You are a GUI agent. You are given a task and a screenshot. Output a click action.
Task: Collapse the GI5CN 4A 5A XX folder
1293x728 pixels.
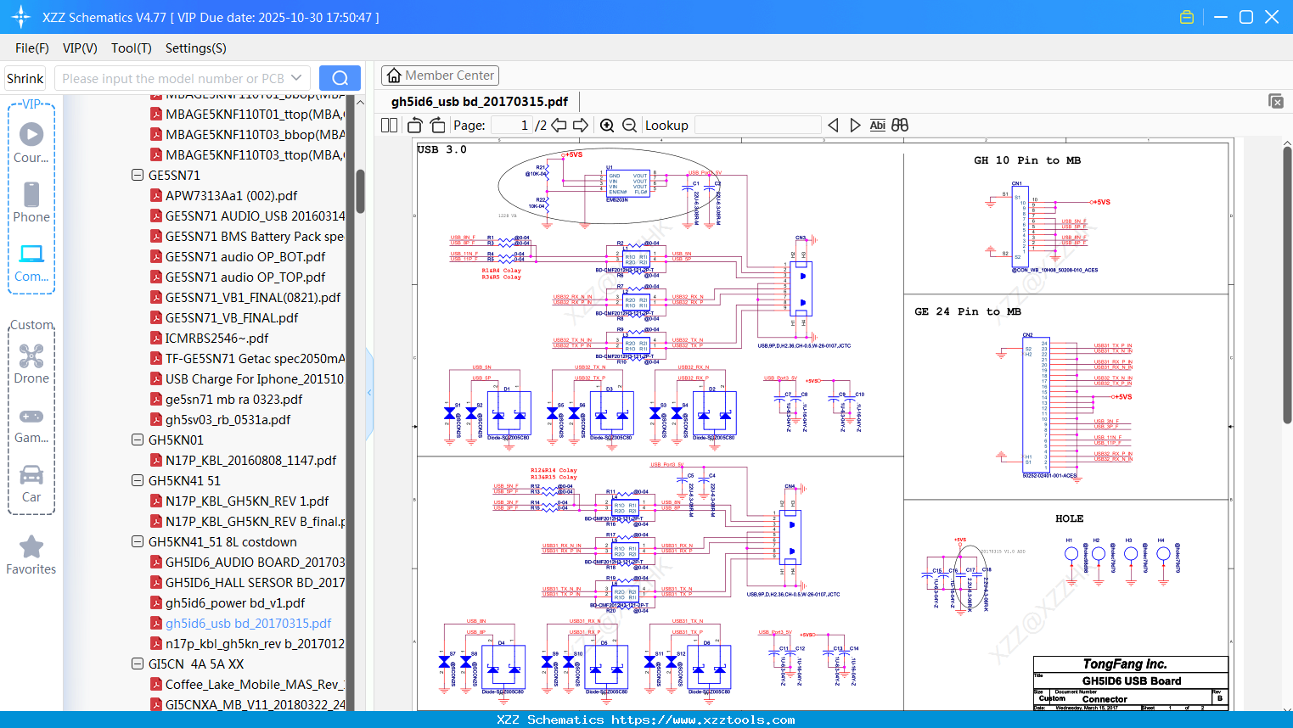[138, 664]
